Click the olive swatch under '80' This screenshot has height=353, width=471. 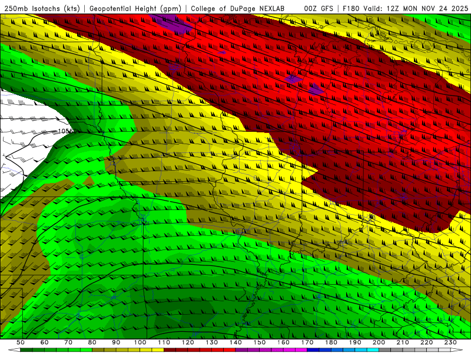click(98, 350)
